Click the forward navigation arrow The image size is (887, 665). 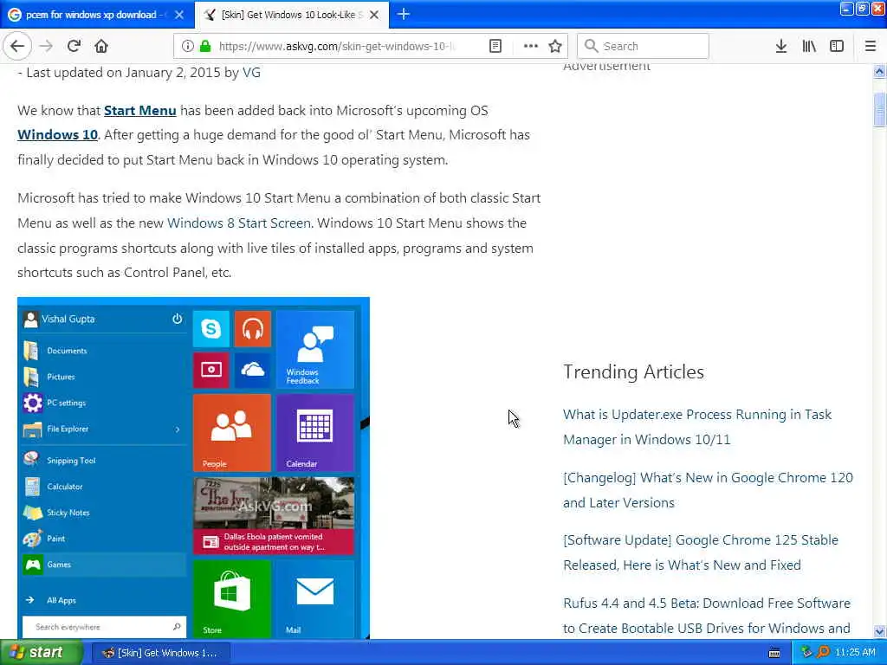(x=47, y=46)
